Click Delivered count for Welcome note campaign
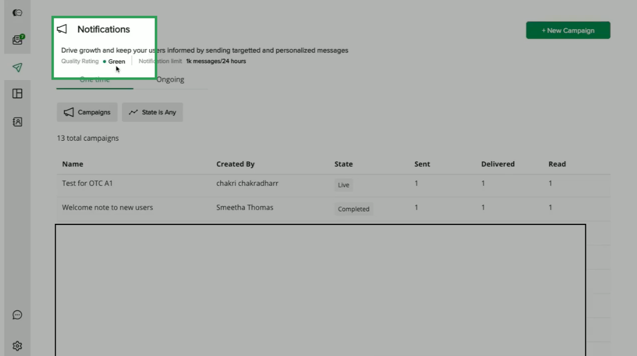The height and width of the screenshot is (356, 637). pos(483,207)
